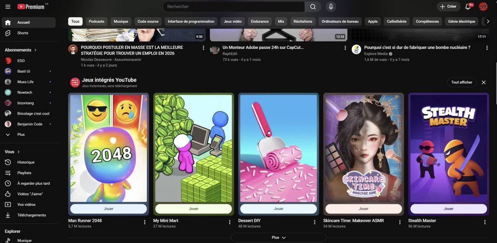497x243 pixels.
Task: Expand more subscriptions with Plus
Action: pyautogui.click(x=28, y=135)
